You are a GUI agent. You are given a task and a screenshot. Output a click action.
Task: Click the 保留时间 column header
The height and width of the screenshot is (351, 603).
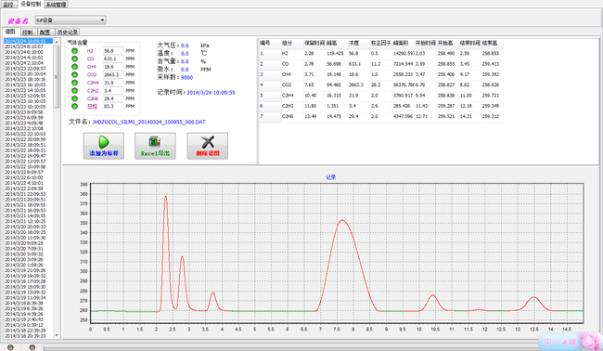314,43
